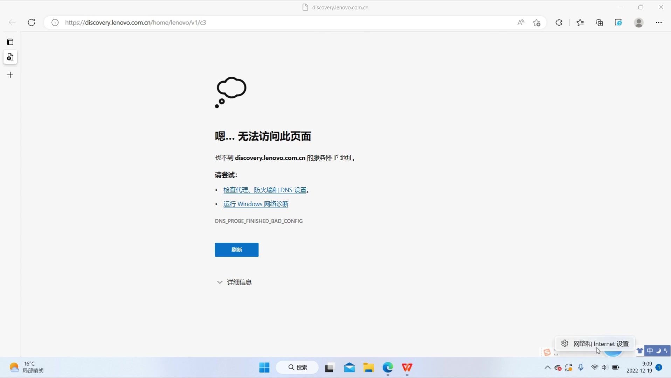Click the Internet Explorer mode icon

click(x=618, y=22)
